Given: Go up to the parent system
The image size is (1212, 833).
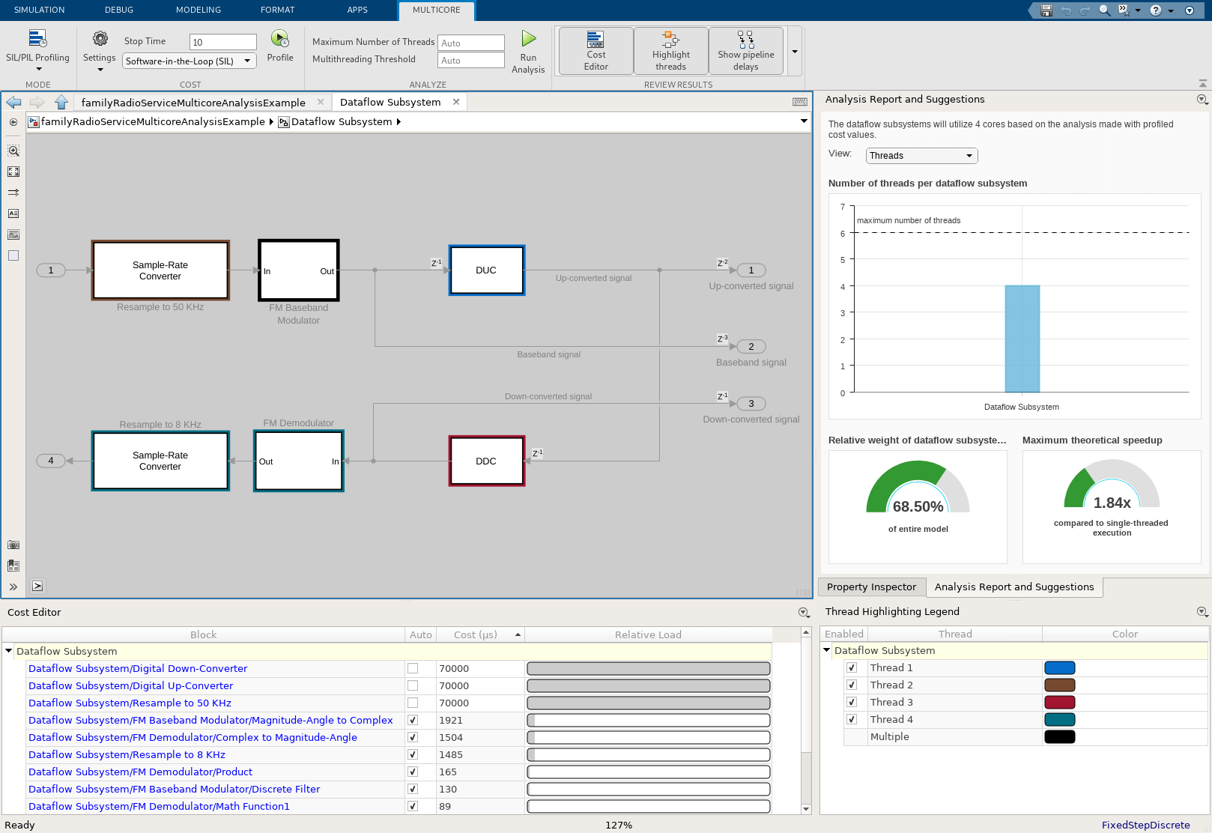Looking at the screenshot, I should coord(61,102).
